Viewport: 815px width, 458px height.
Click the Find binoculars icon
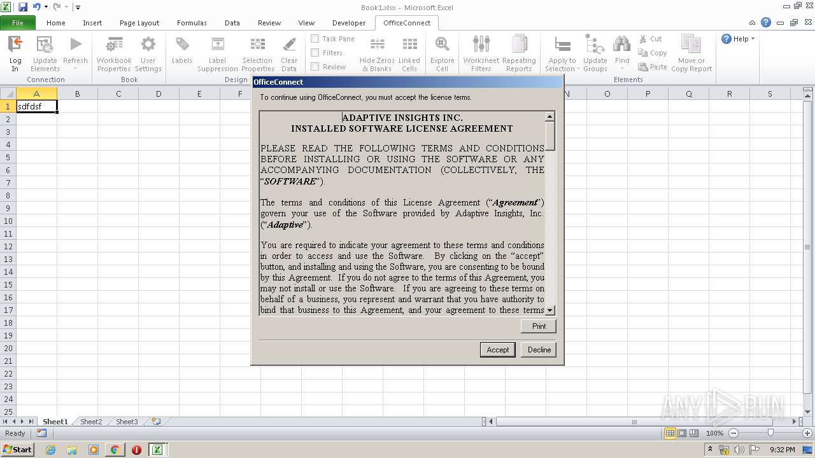[x=622, y=45]
